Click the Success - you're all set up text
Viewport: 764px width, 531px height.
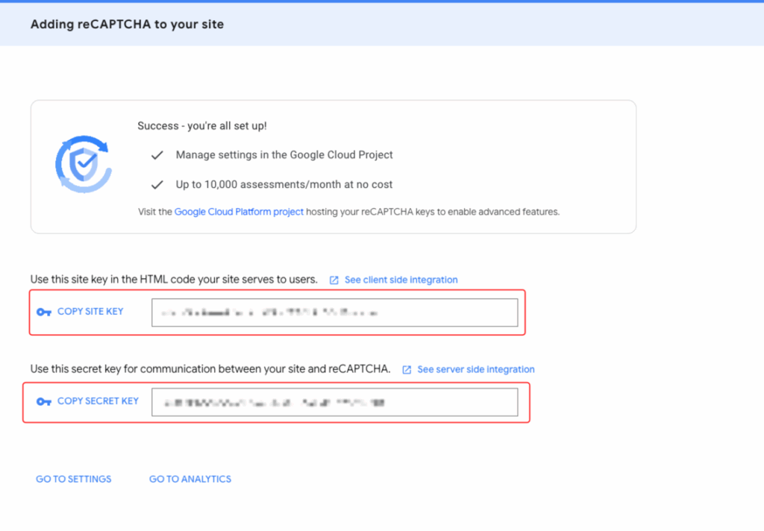(202, 126)
